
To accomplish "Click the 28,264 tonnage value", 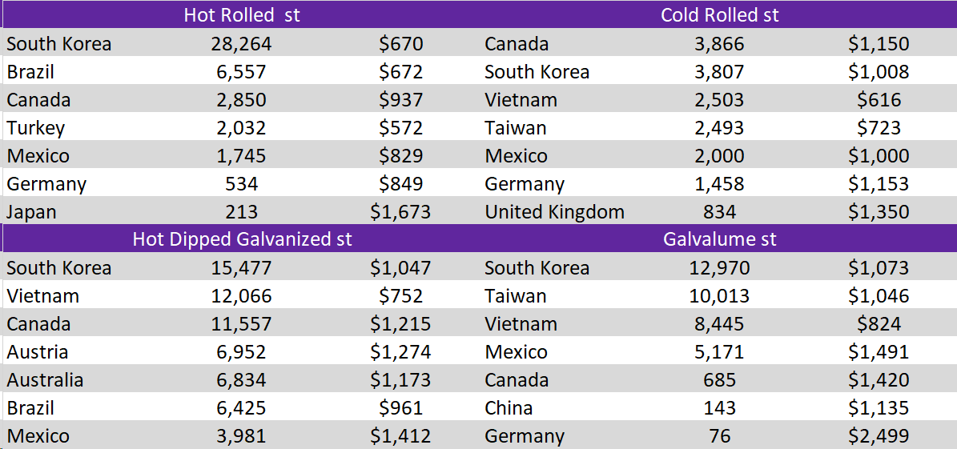I will pos(242,44).
